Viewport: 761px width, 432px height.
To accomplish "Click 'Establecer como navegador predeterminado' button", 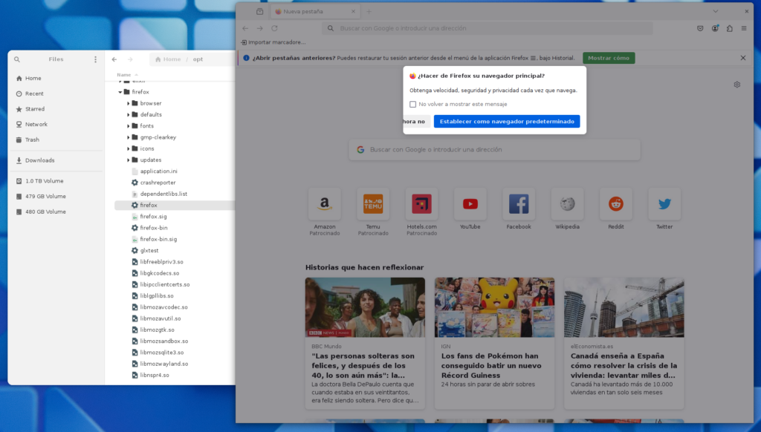I will pyautogui.click(x=506, y=121).
